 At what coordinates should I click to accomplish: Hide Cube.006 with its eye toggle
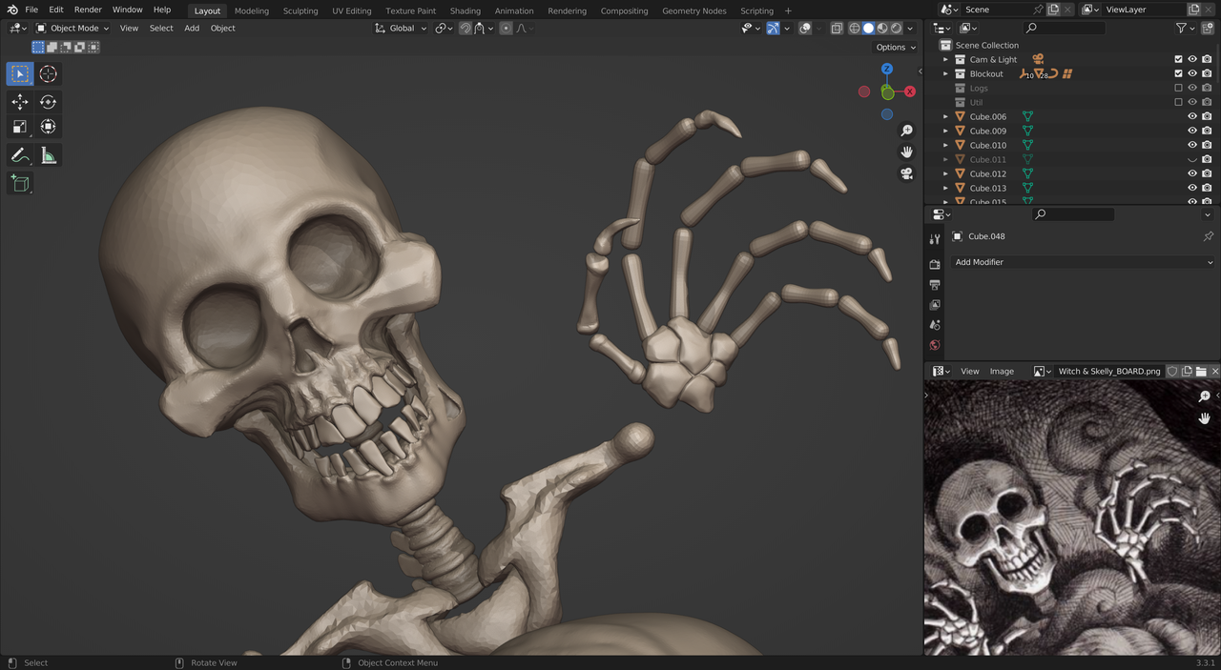click(1191, 115)
